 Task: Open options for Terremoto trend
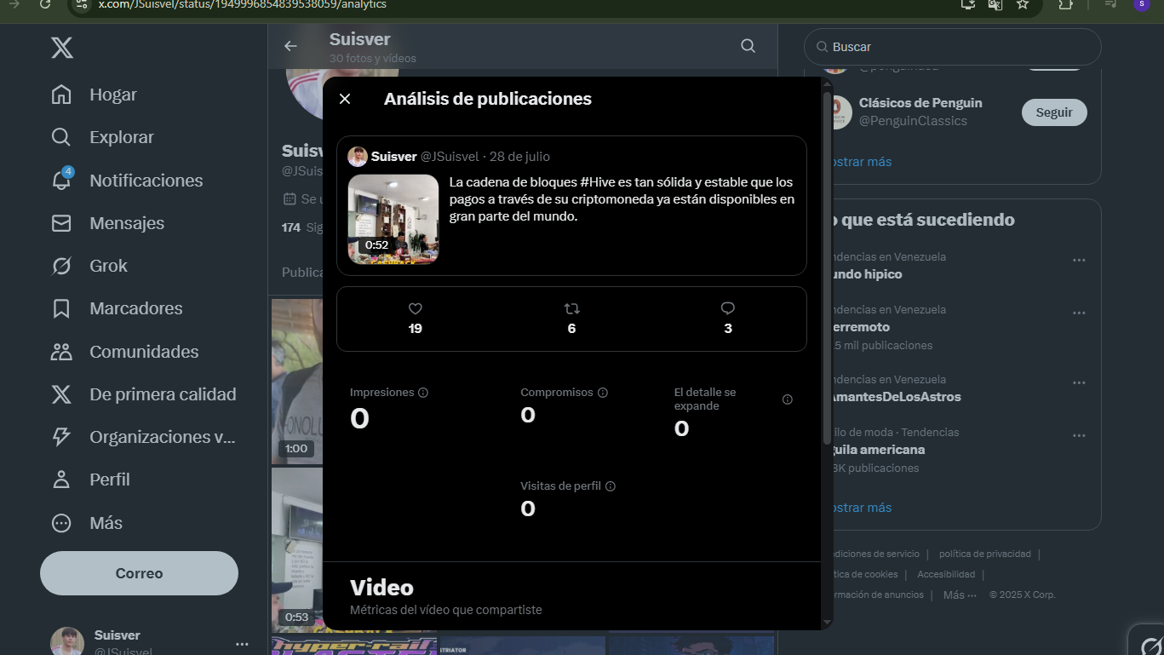(1079, 313)
